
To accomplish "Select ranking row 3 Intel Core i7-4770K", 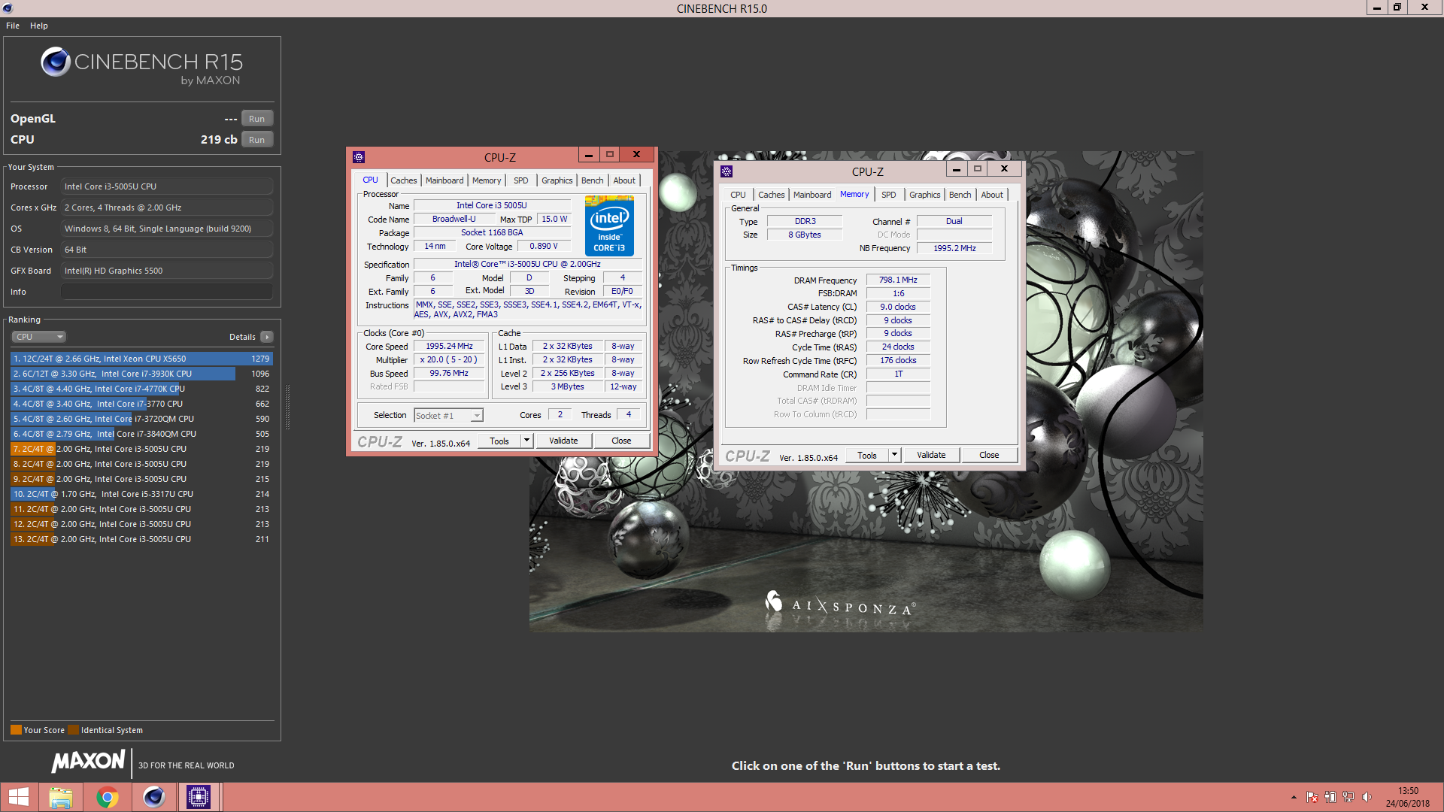I will tap(141, 389).
